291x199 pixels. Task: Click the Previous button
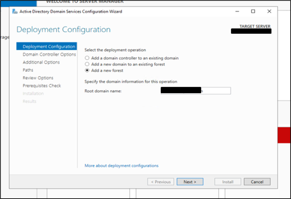click(x=161, y=182)
